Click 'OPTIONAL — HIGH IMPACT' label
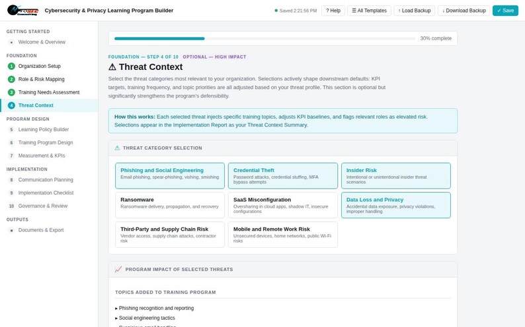Image resolution: width=525 pixels, height=327 pixels. (214, 57)
